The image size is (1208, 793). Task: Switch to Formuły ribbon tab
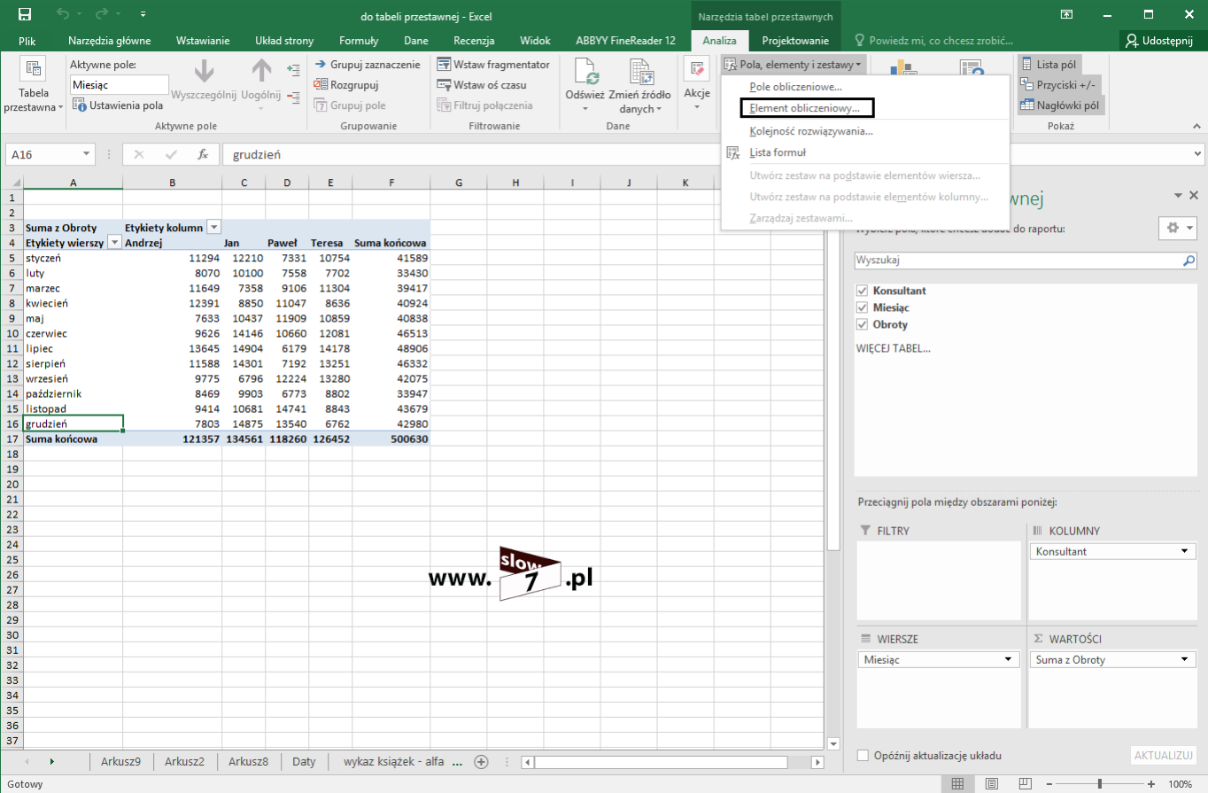[359, 41]
